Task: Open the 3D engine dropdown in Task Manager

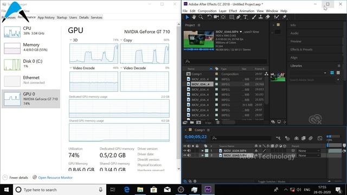Action: click(71, 40)
